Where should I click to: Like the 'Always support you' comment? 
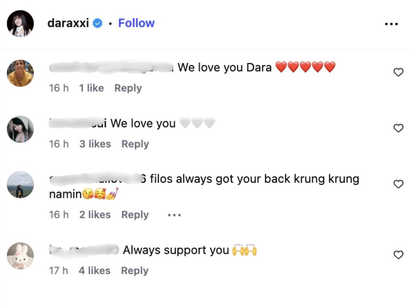click(x=398, y=254)
